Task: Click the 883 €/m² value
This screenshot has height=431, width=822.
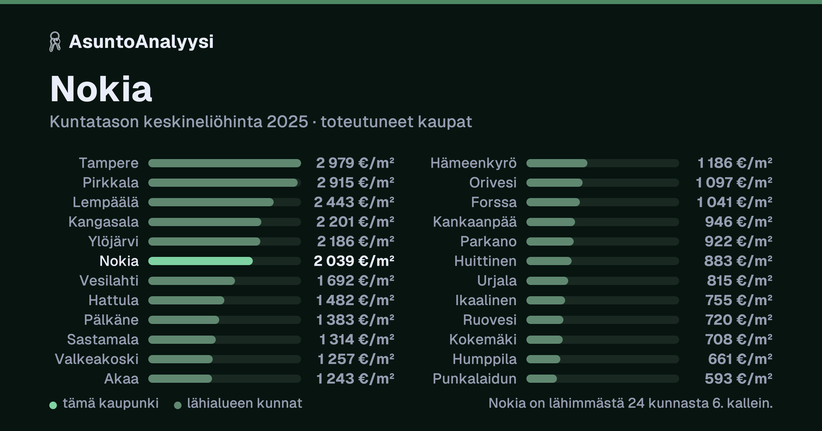Action: point(738,261)
